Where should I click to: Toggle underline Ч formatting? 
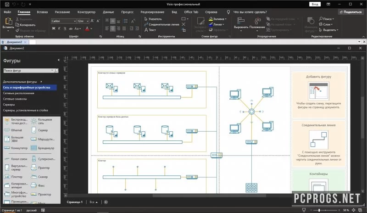click(65, 28)
